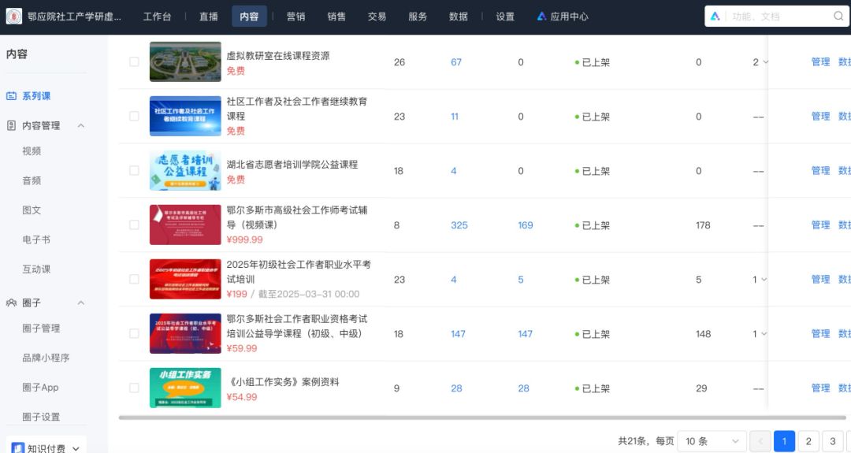Tick the checkbox for 《小组工作实务》案例资料
This screenshot has width=851, height=453.
click(x=134, y=388)
